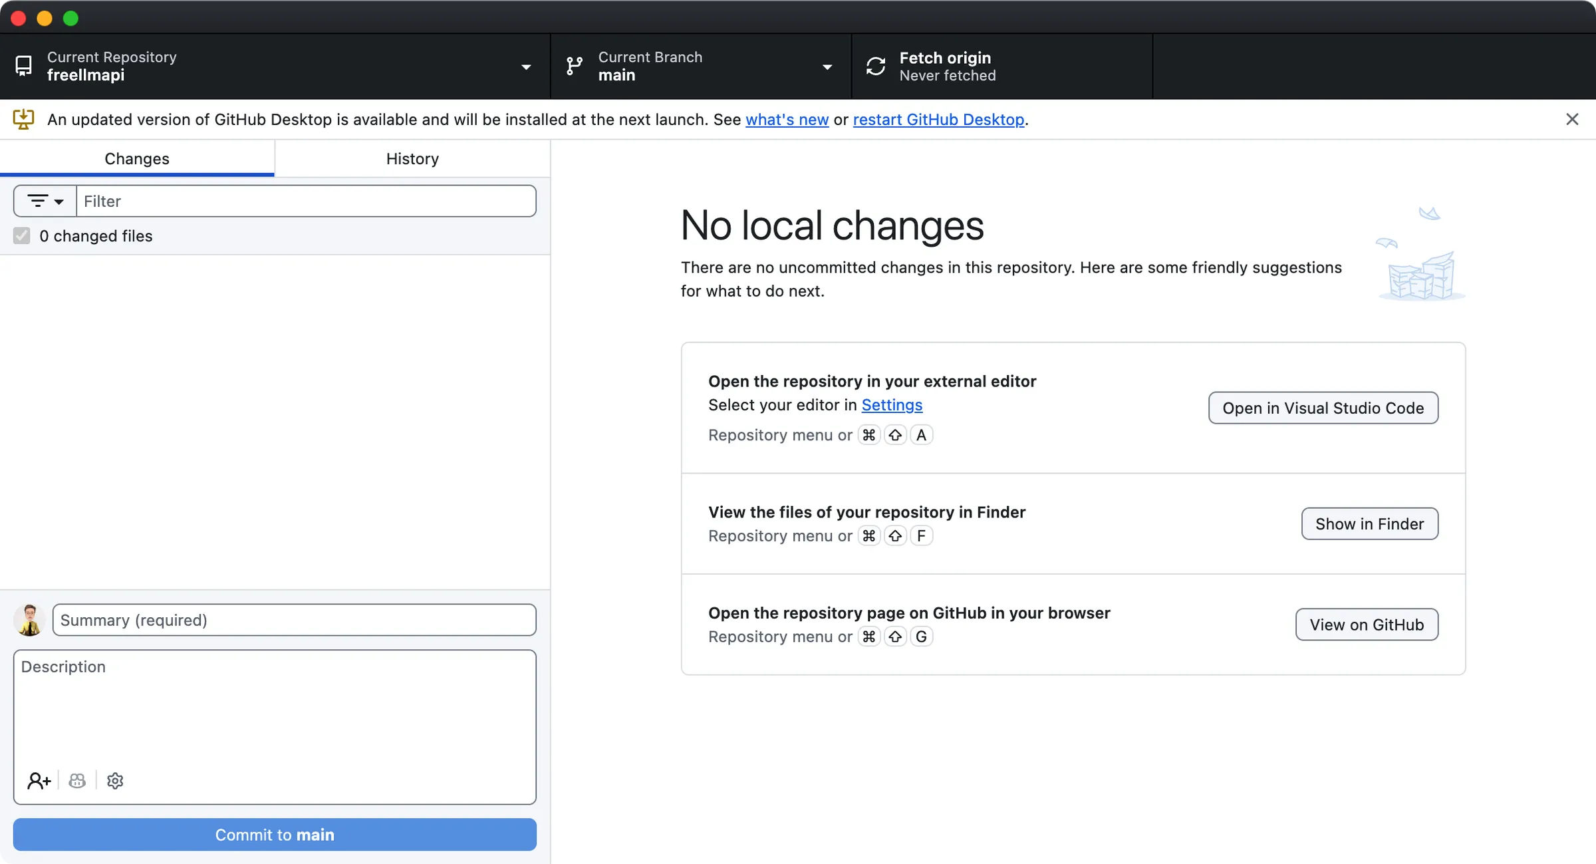Click the repository icon beside freellmapi

click(x=23, y=66)
